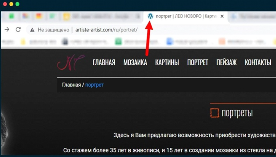Open the blue document bookmark icon

click(x=169, y=42)
